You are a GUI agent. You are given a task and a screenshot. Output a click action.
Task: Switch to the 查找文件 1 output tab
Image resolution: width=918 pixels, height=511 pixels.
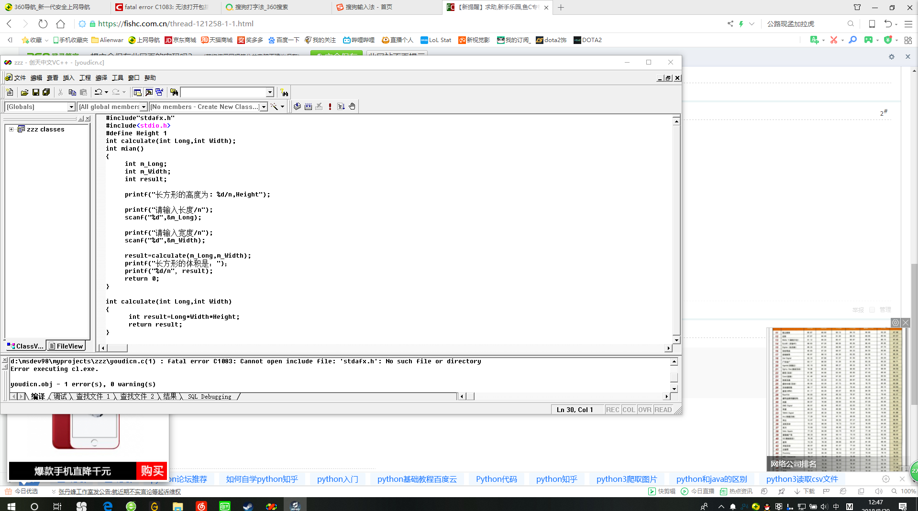tap(93, 397)
